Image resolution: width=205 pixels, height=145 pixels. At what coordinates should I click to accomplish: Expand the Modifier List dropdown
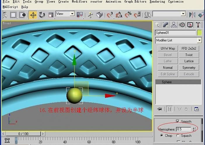click(x=199, y=40)
